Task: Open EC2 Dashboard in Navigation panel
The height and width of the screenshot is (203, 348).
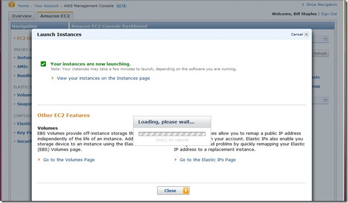Action: pyautogui.click(x=24, y=38)
